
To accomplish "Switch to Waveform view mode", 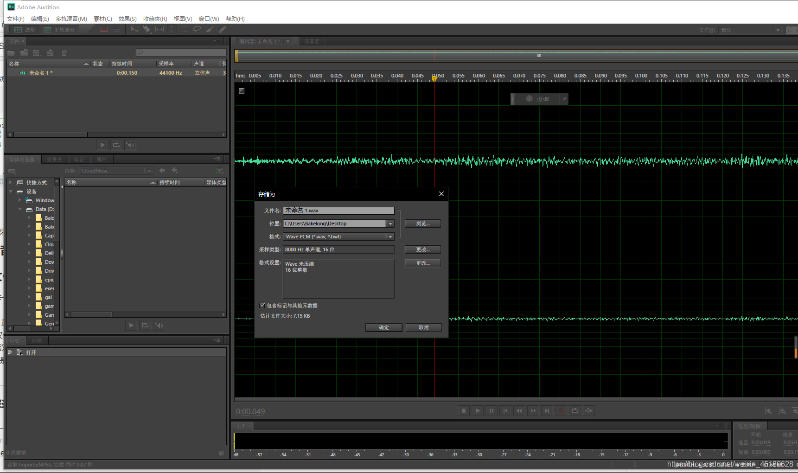I will 25,30.
